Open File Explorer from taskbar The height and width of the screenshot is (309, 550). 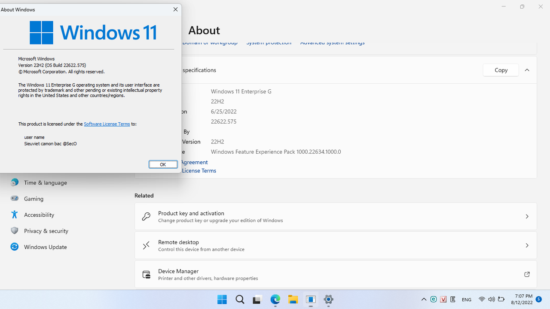click(293, 300)
